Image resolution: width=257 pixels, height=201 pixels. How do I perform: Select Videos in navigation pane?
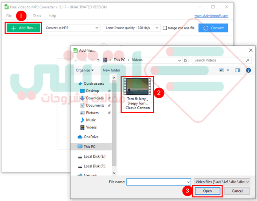coord(88,127)
